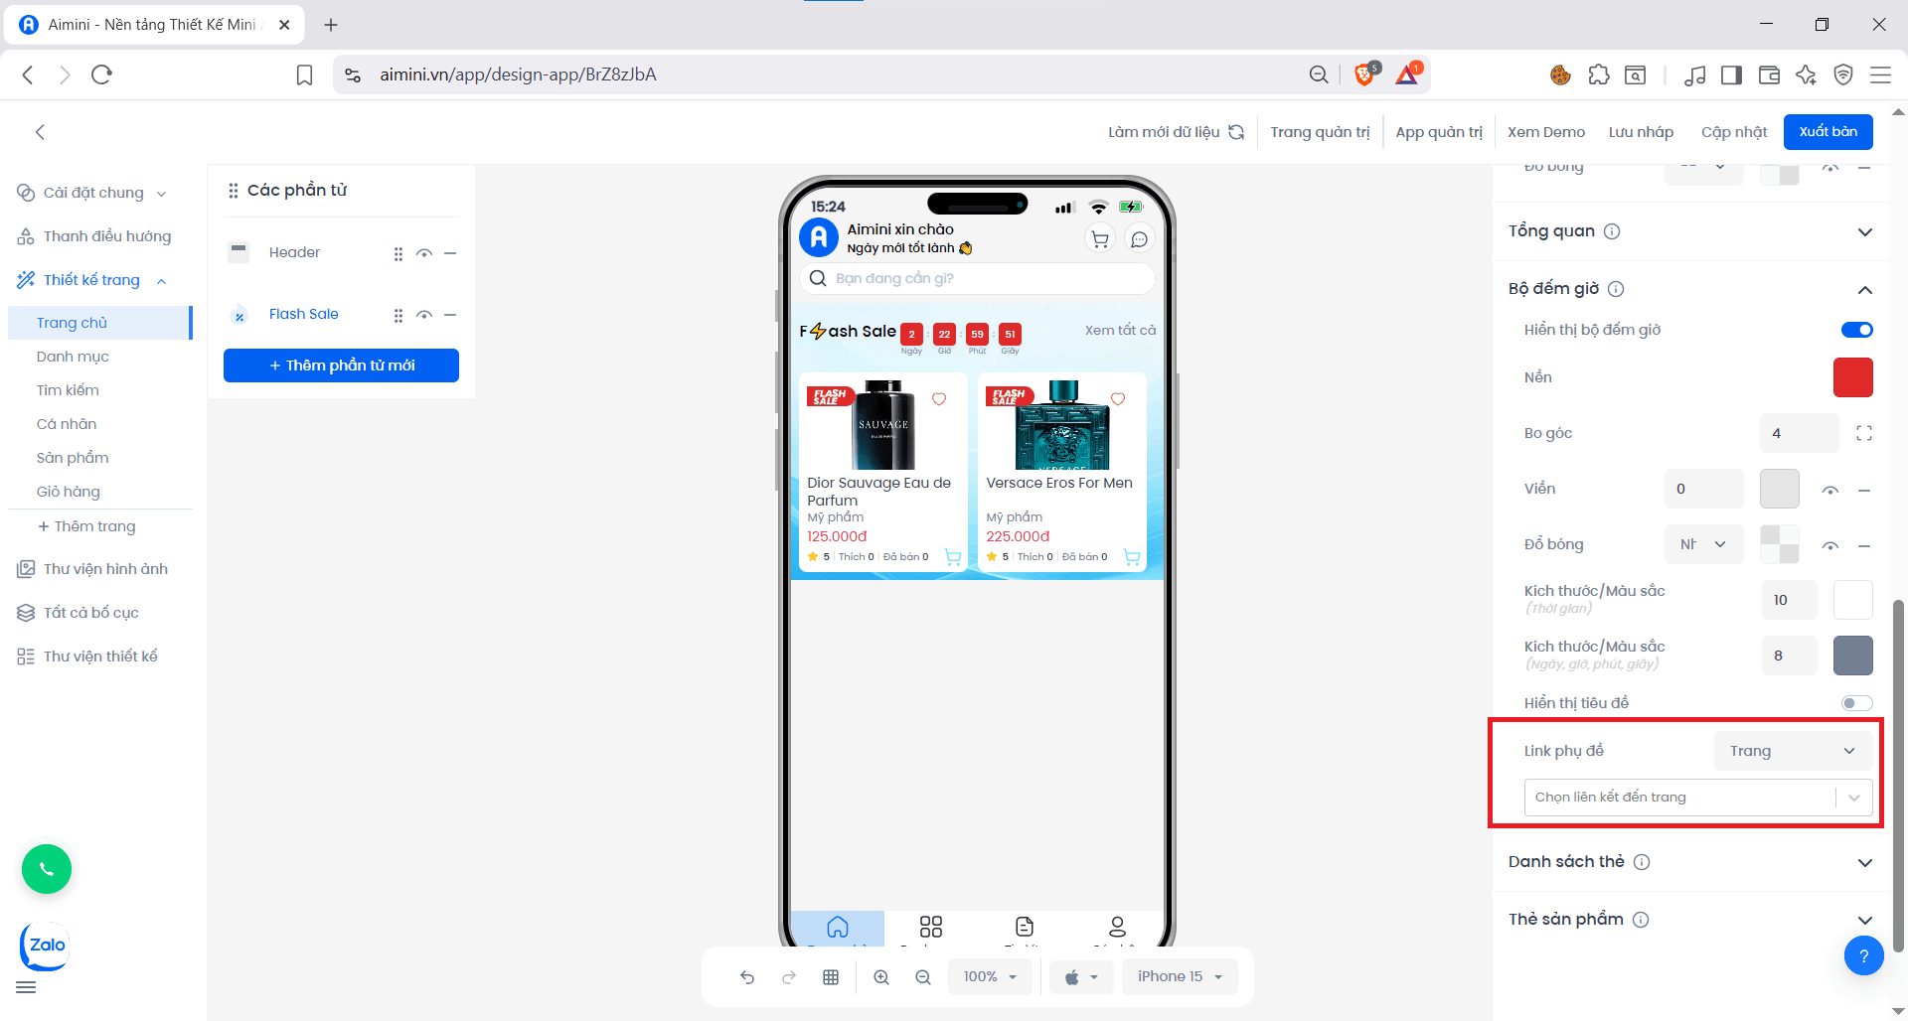This screenshot has height=1021, width=1908.
Task: Toggle the grid view icon
Action: pyautogui.click(x=831, y=977)
